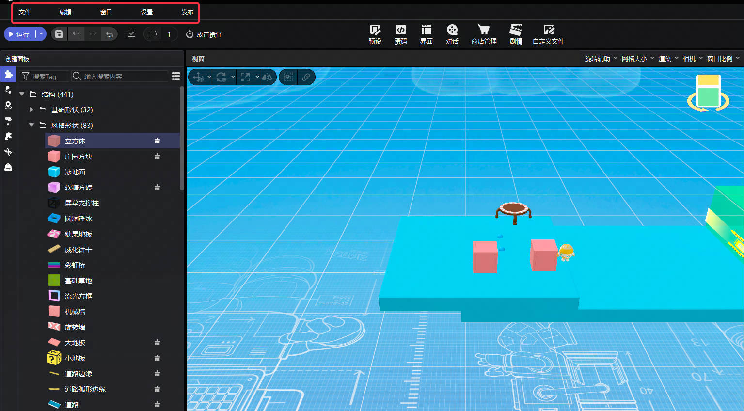The image size is (744, 411).
Task: Open the 商店管理 shop manager
Action: tap(484, 34)
